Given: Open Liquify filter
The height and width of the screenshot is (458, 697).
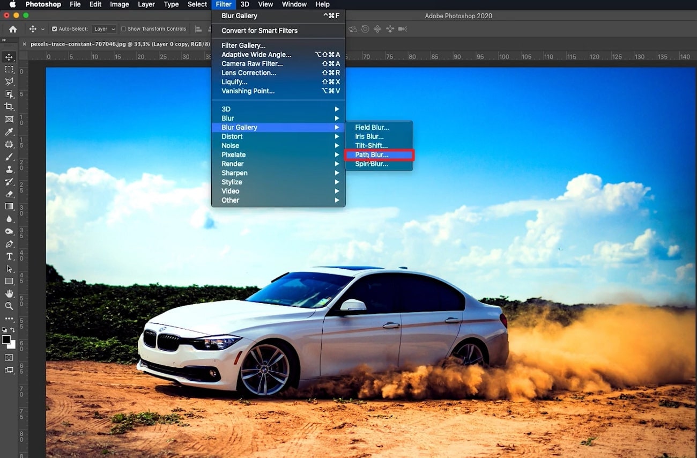Looking at the screenshot, I should click(278, 82).
